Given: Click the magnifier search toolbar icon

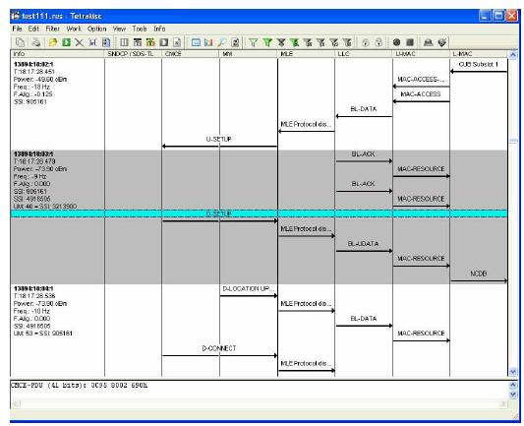Looking at the screenshot, I should click(222, 42).
